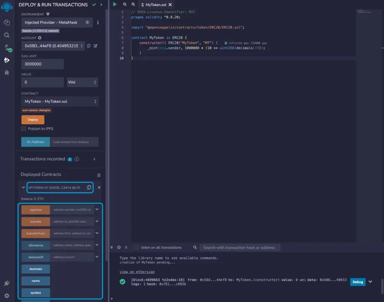This screenshot has width=384, height=302.
Task: Click the approve function button
Action: pos(36,210)
